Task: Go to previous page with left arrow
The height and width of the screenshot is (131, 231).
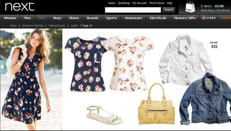Action: point(3,67)
